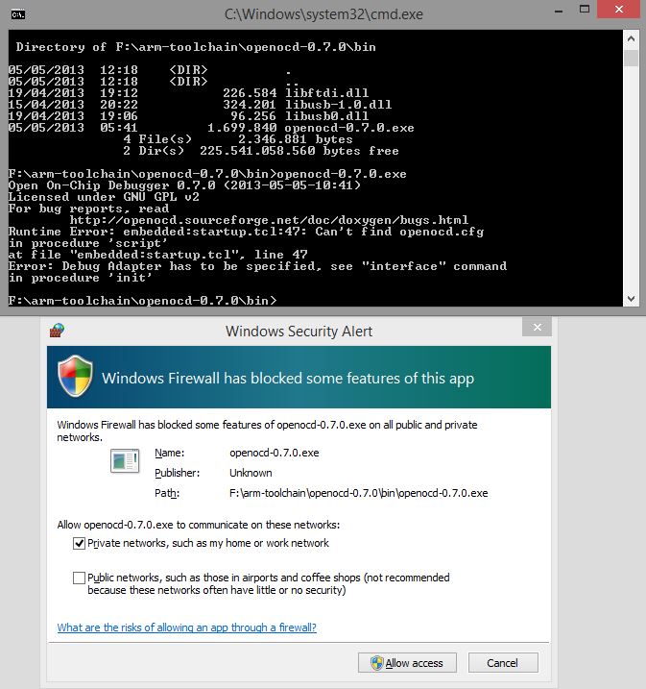Image resolution: width=646 pixels, height=689 pixels.
Task: Close the Windows Security Alert dialog
Action: (537, 327)
